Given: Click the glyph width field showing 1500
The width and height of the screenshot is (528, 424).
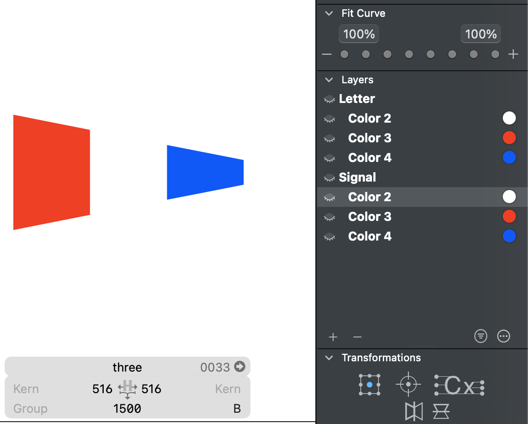Looking at the screenshot, I should (127, 409).
